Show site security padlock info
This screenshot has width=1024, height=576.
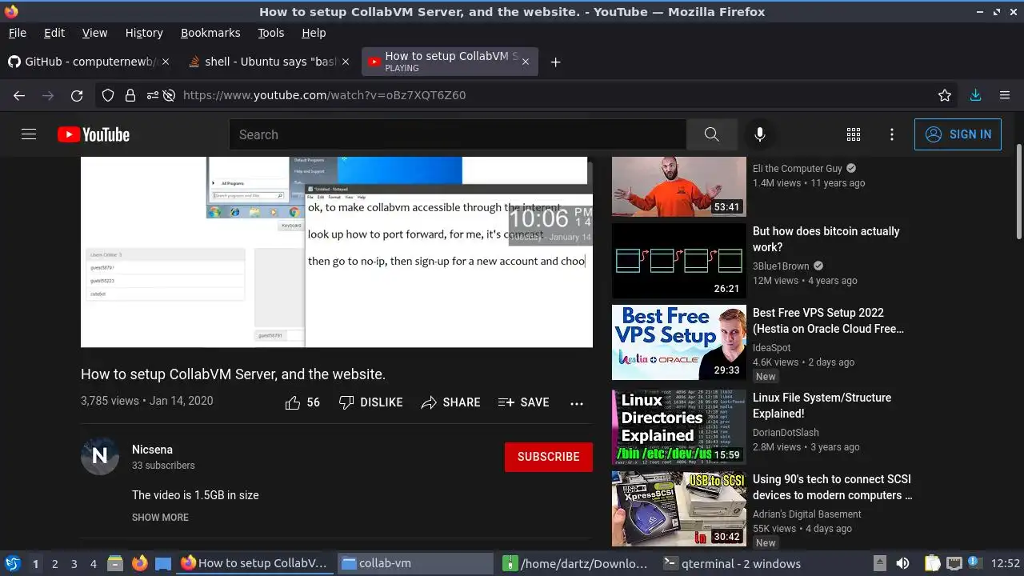[130, 95]
